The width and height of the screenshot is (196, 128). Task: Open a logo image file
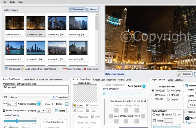coord(78,105)
